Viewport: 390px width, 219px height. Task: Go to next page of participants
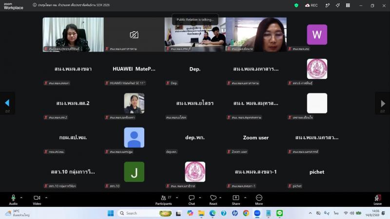coord(383,103)
